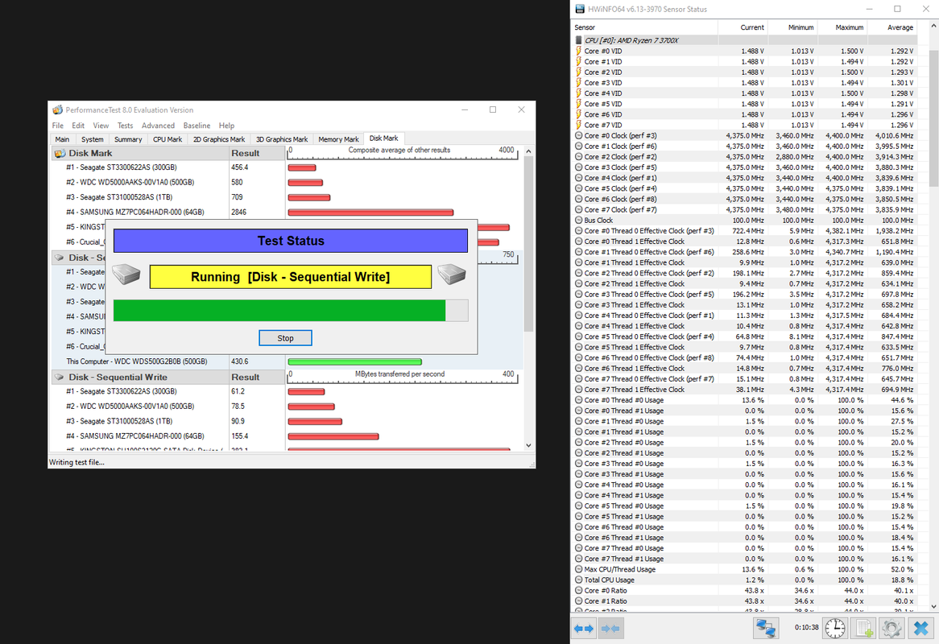Click the blue X icon in HWiNFO toolbar
Image resolution: width=939 pixels, height=644 pixels.
[x=920, y=628]
